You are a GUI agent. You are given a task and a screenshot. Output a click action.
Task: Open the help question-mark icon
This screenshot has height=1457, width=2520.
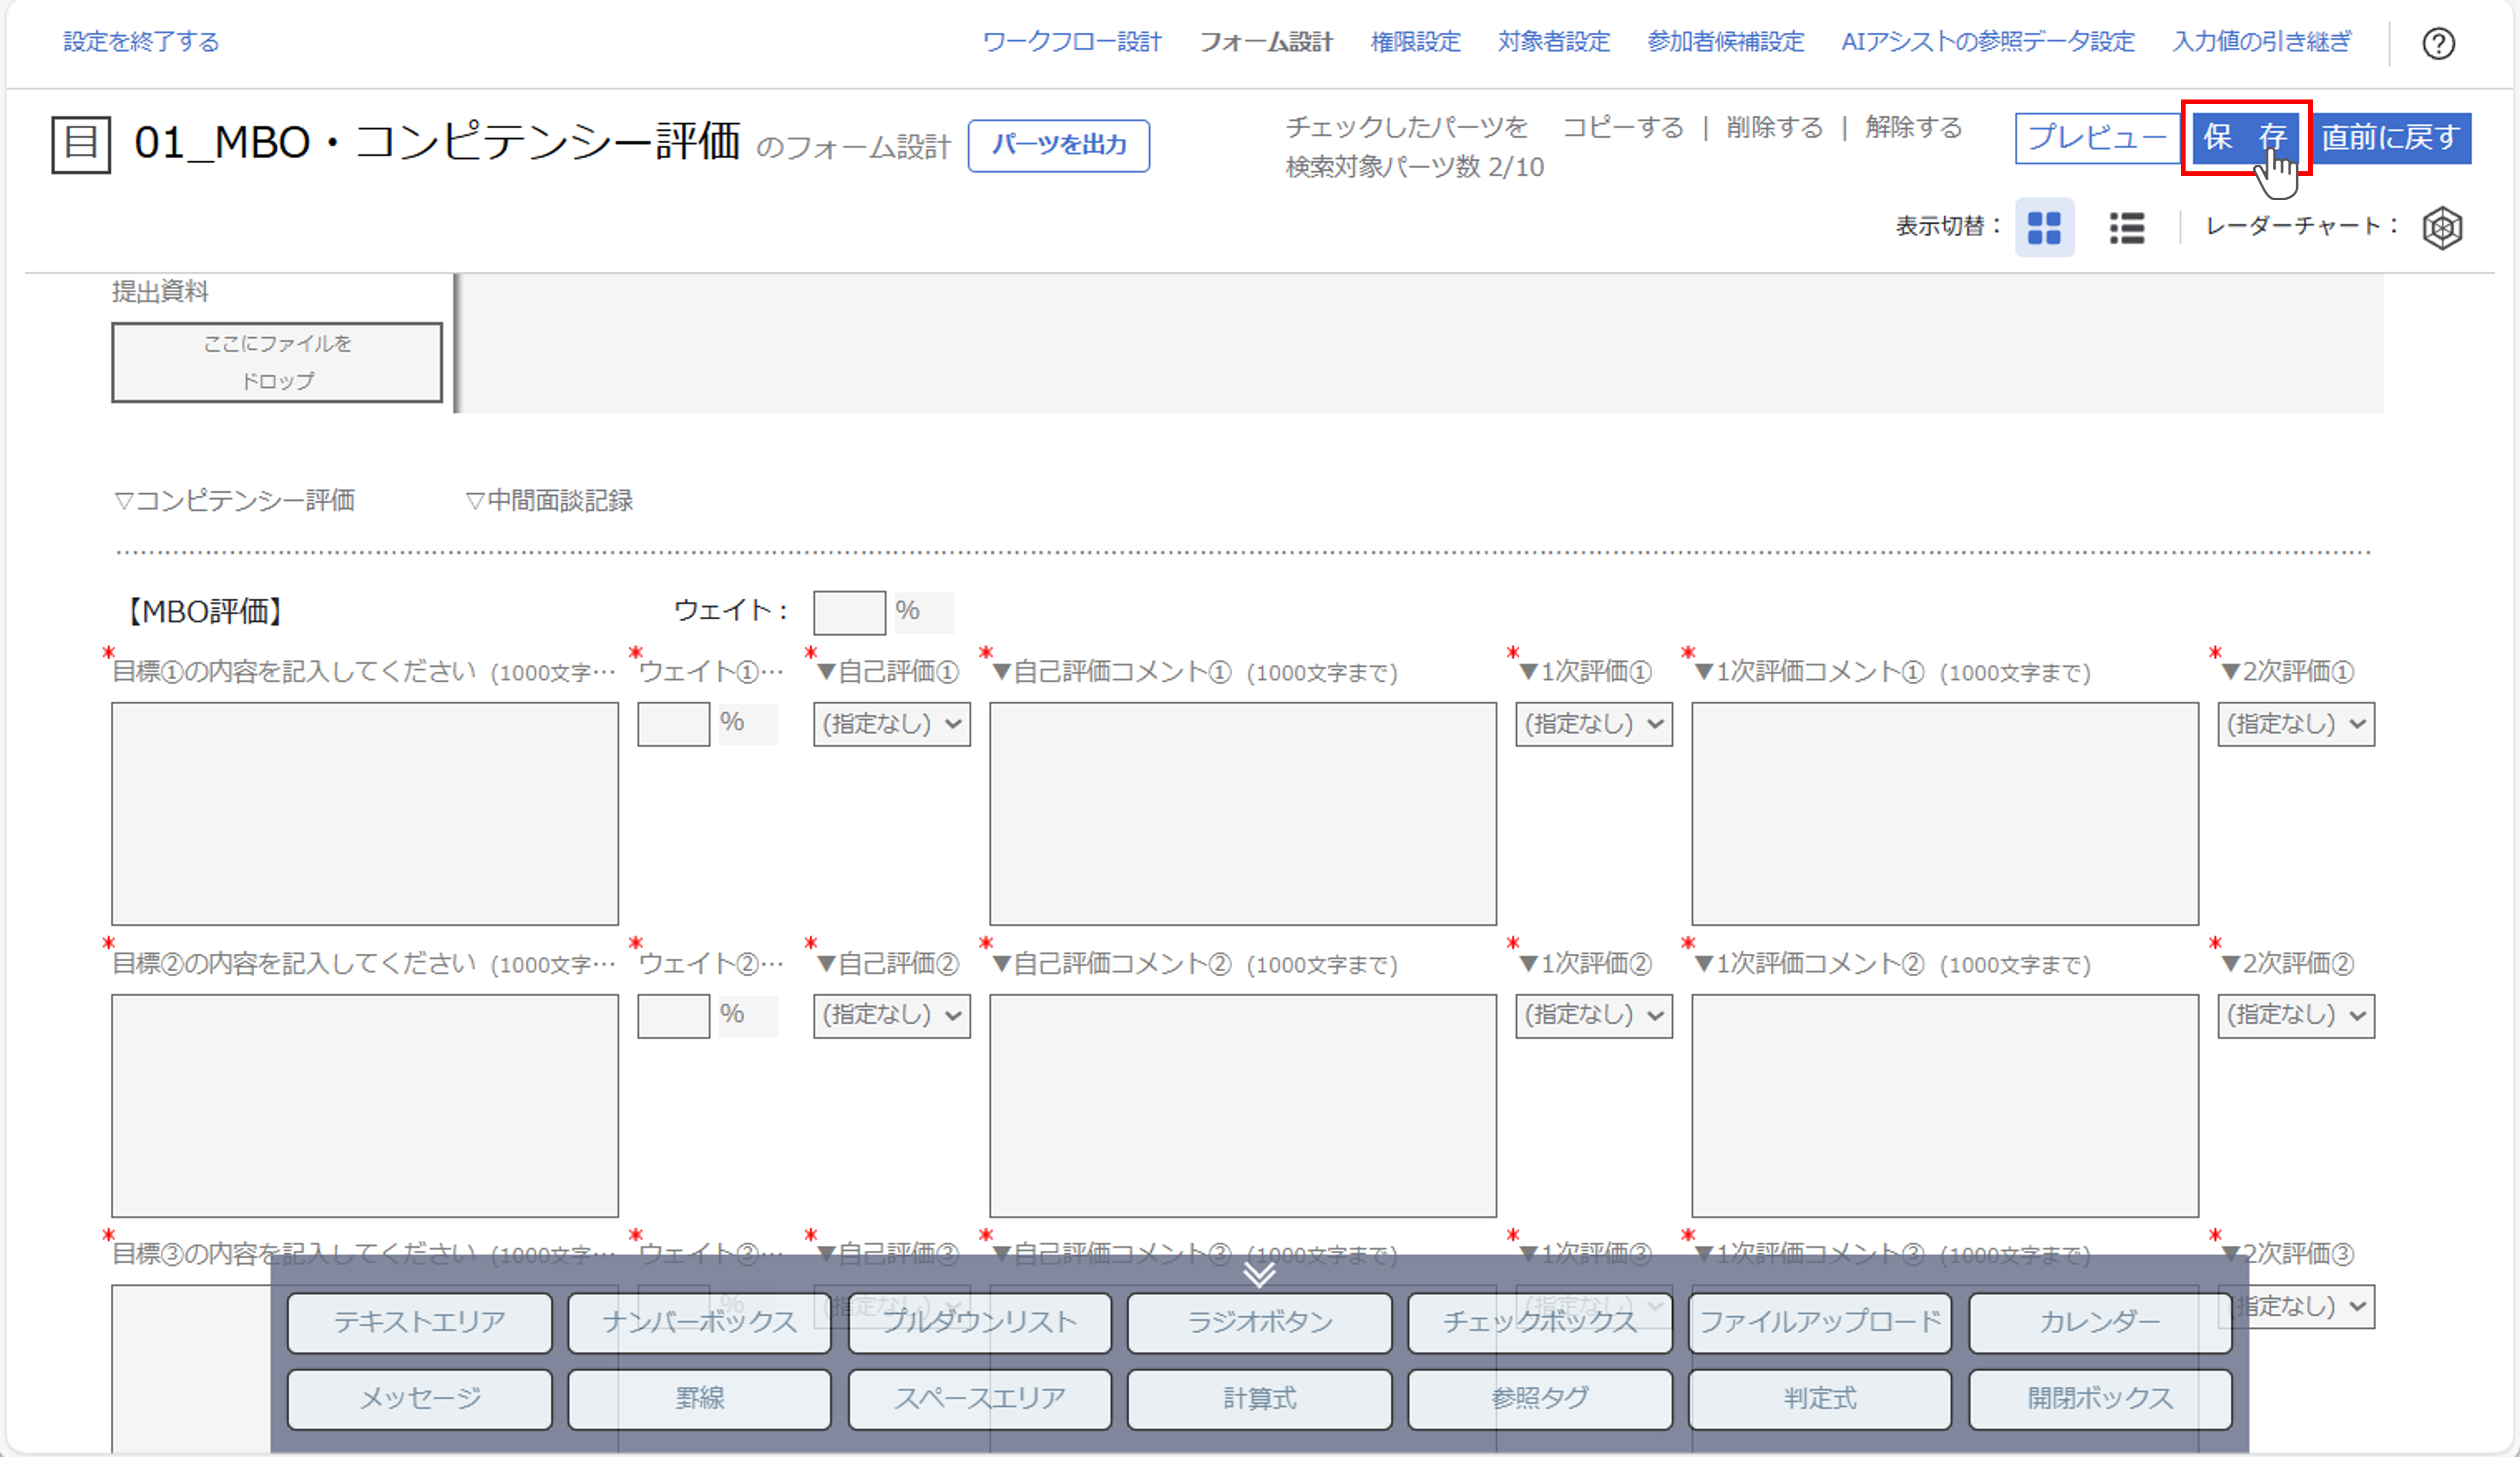2440,43
